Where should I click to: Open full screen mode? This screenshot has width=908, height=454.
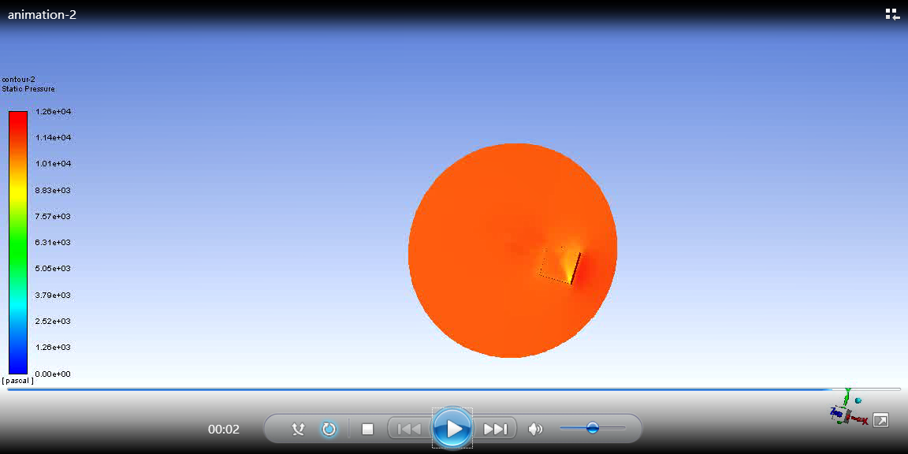(x=881, y=419)
